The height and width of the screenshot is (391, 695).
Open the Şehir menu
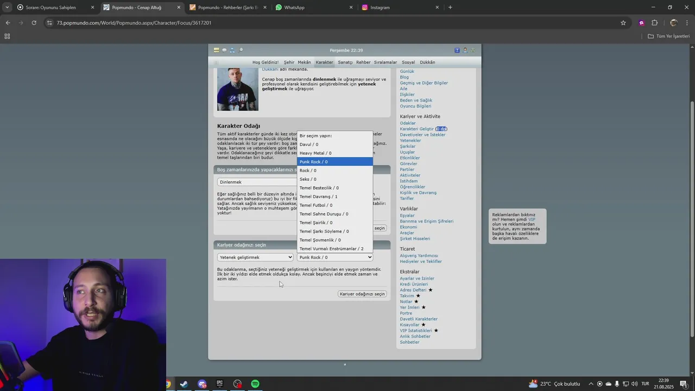tap(289, 62)
